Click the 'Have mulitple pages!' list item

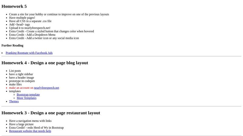(22, 18)
